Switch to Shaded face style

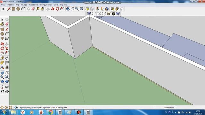coord(109,13)
